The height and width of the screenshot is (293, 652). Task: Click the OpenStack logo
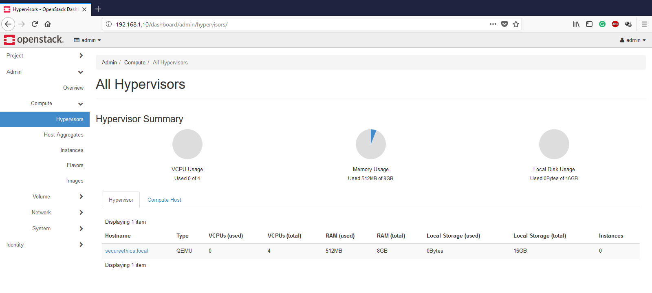click(x=34, y=40)
